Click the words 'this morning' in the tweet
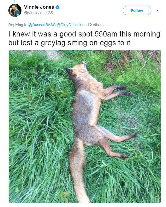This screenshot has width=166, height=207. pos(140,34)
